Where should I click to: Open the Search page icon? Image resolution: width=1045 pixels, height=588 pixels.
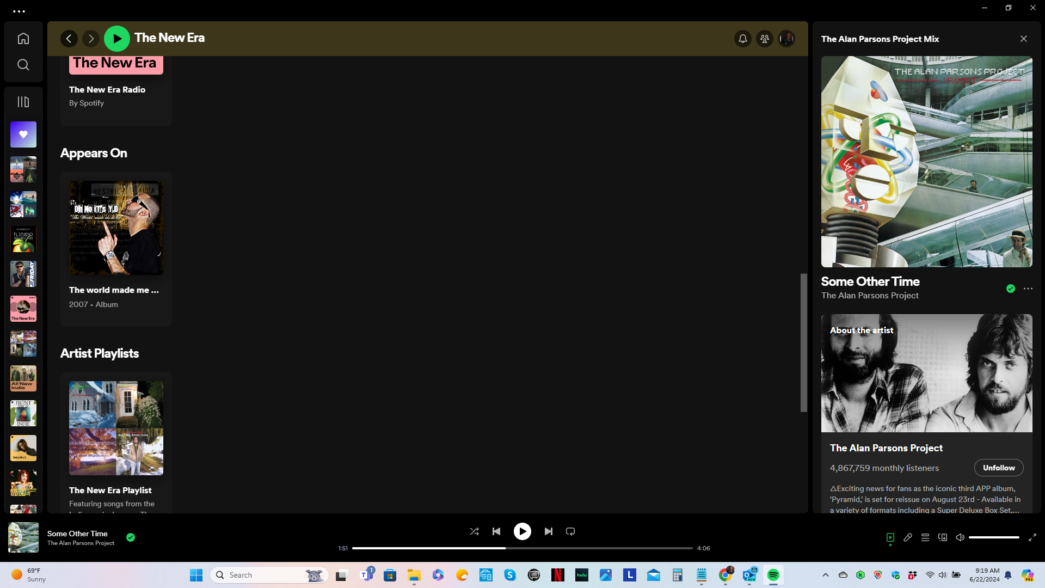(x=23, y=65)
